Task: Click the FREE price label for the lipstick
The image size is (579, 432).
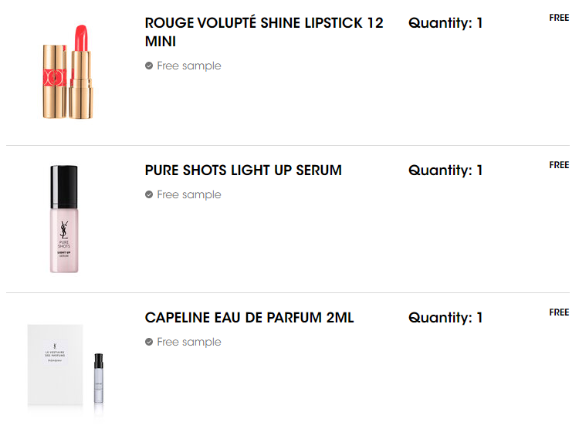Action: tap(559, 17)
